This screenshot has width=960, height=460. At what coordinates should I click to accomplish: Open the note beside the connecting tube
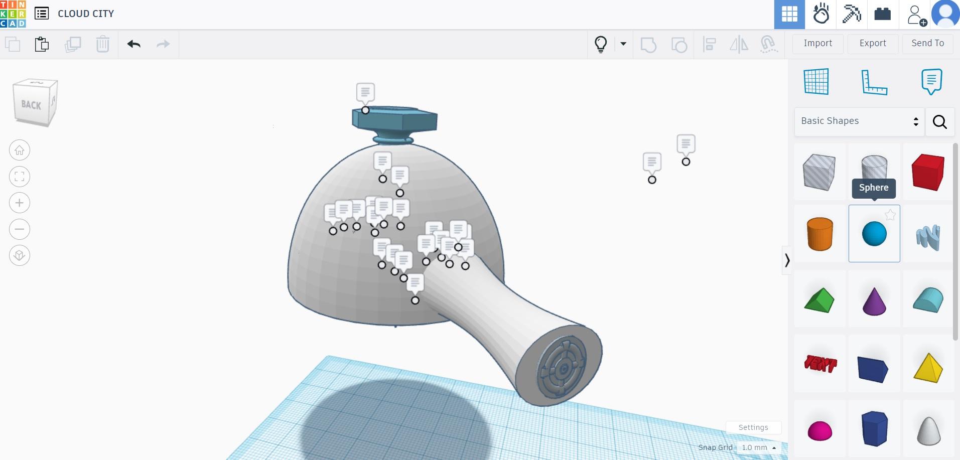coord(415,284)
